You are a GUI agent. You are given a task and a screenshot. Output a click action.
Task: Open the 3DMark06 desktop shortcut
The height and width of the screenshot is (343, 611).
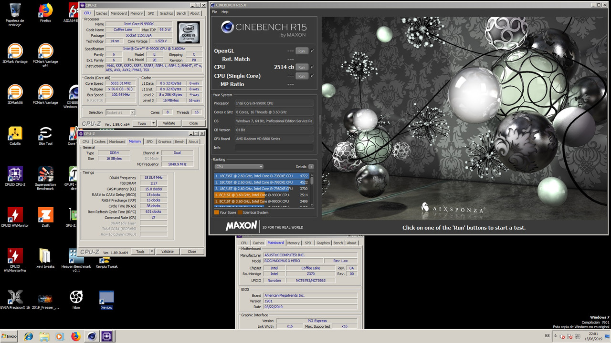[x=15, y=95]
